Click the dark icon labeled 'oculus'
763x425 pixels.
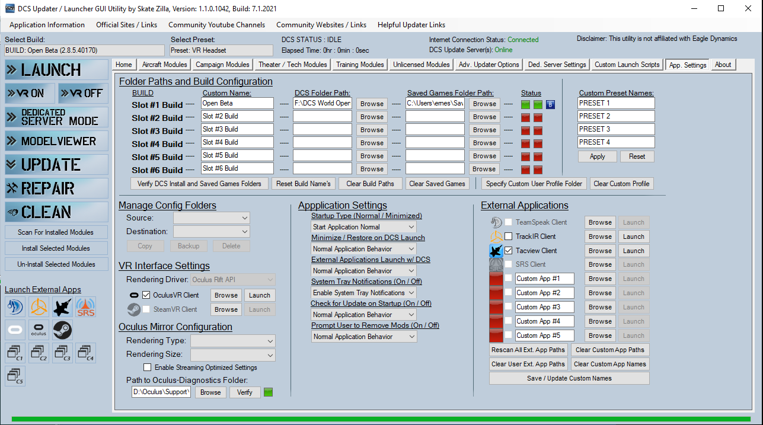point(39,330)
